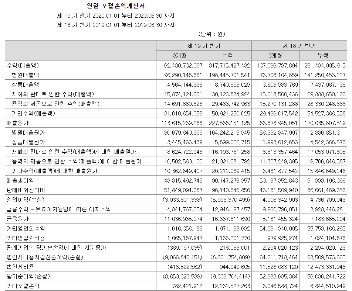The height and width of the screenshot is (291, 352).
Task: Click the 용역의 제공으로 인한 수익(매출액) label
Action: tap(56, 104)
